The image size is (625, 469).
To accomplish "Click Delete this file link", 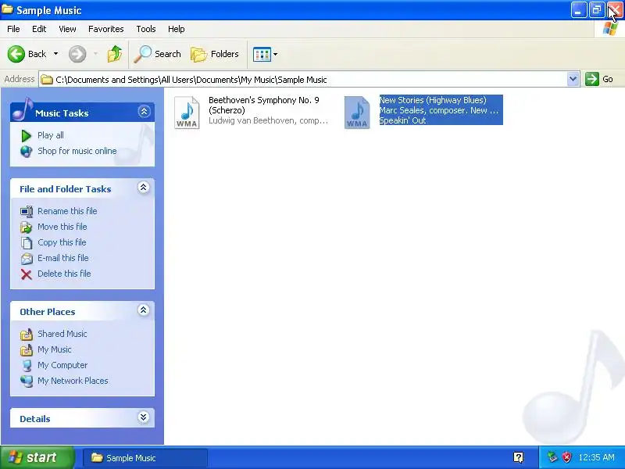I will click(x=64, y=274).
